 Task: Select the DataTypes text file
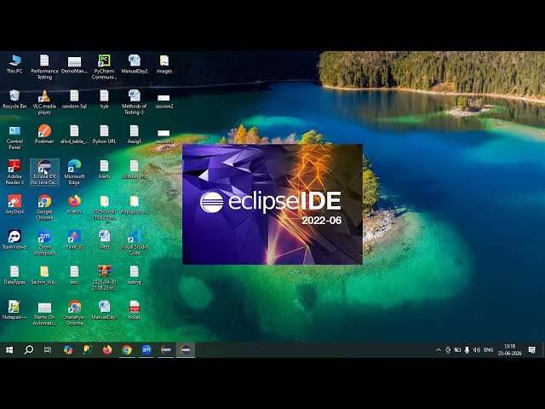click(x=14, y=275)
